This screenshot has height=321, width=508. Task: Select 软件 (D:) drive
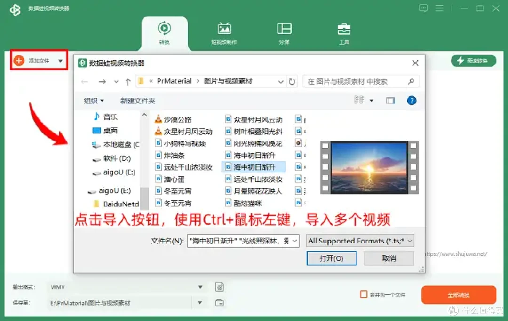112,158
